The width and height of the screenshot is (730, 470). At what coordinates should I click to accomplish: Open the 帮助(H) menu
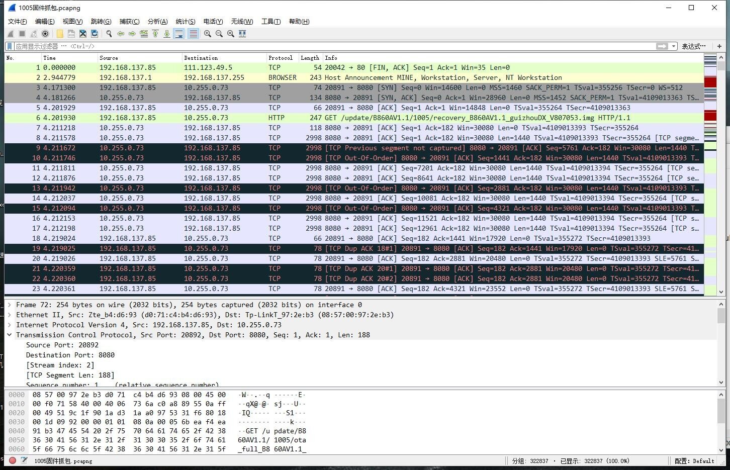[x=299, y=21]
